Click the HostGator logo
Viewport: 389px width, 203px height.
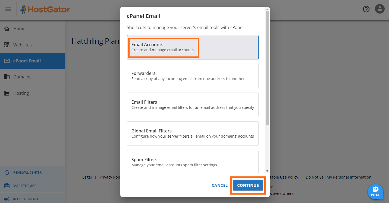point(45,9)
